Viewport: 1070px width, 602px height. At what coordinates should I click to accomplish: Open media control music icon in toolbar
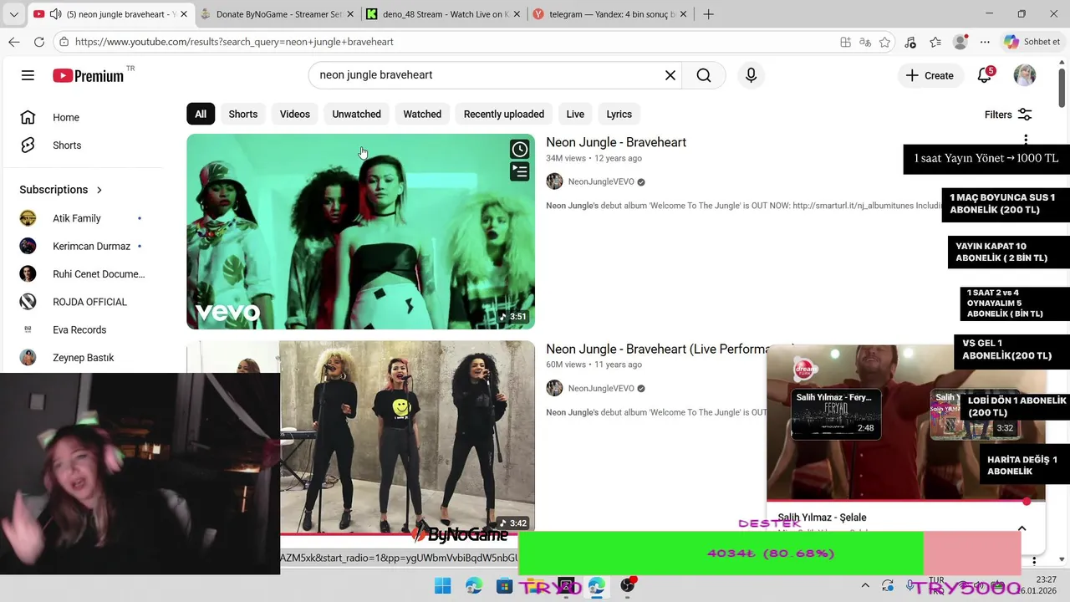click(x=910, y=42)
